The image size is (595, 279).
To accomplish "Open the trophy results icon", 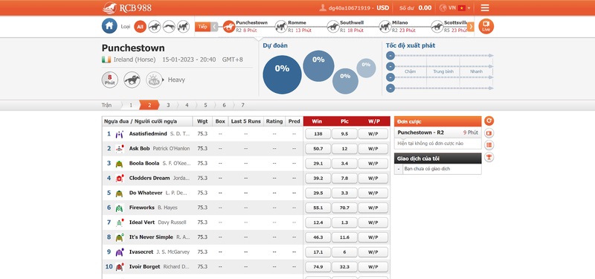I will tap(489, 157).
